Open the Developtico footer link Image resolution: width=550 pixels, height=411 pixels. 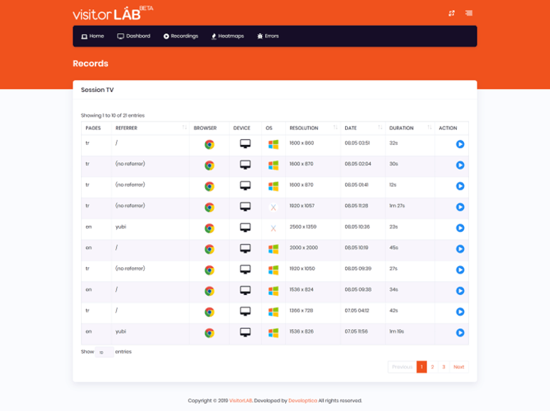[302, 400]
